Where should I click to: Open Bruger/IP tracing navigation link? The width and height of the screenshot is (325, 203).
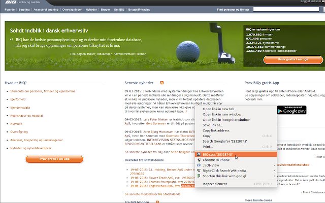[x=139, y=10]
